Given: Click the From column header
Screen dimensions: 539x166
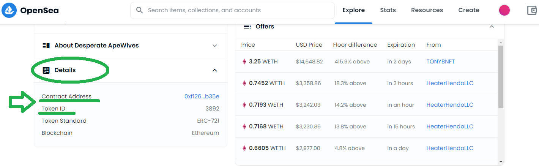Looking at the screenshot, I should tap(433, 45).
